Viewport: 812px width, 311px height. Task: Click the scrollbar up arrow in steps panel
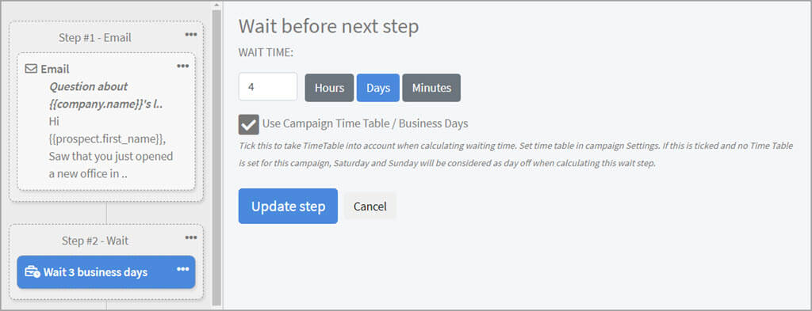point(216,6)
